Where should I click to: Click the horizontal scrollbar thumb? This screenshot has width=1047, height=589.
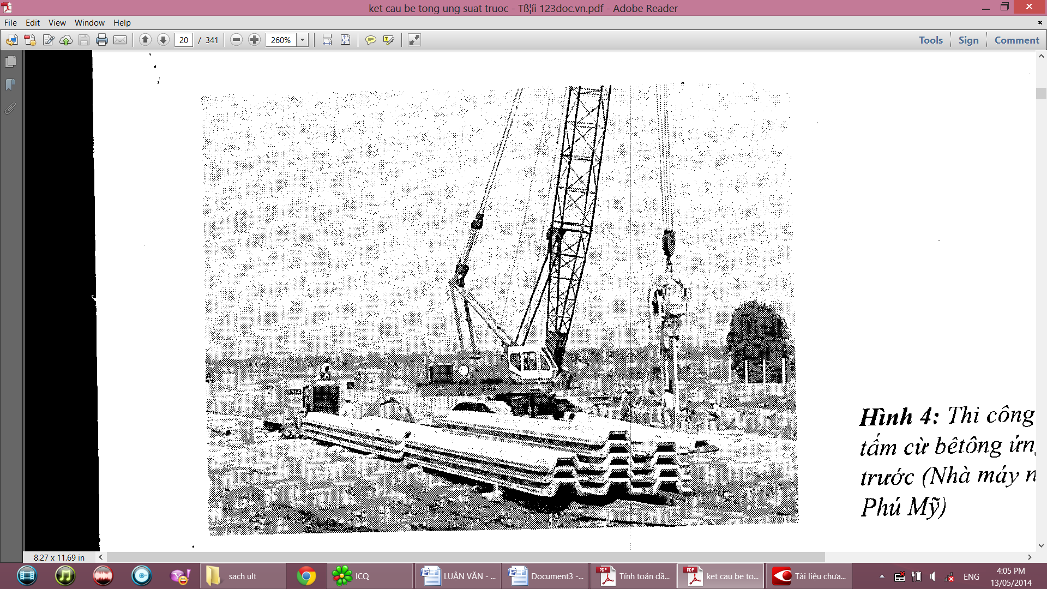(x=466, y=557)
